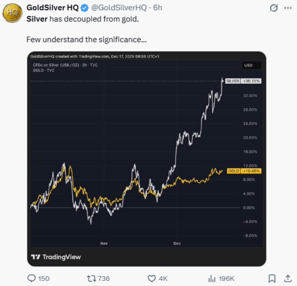
Task: Bookmark this post
Action: tap(272, 278)
